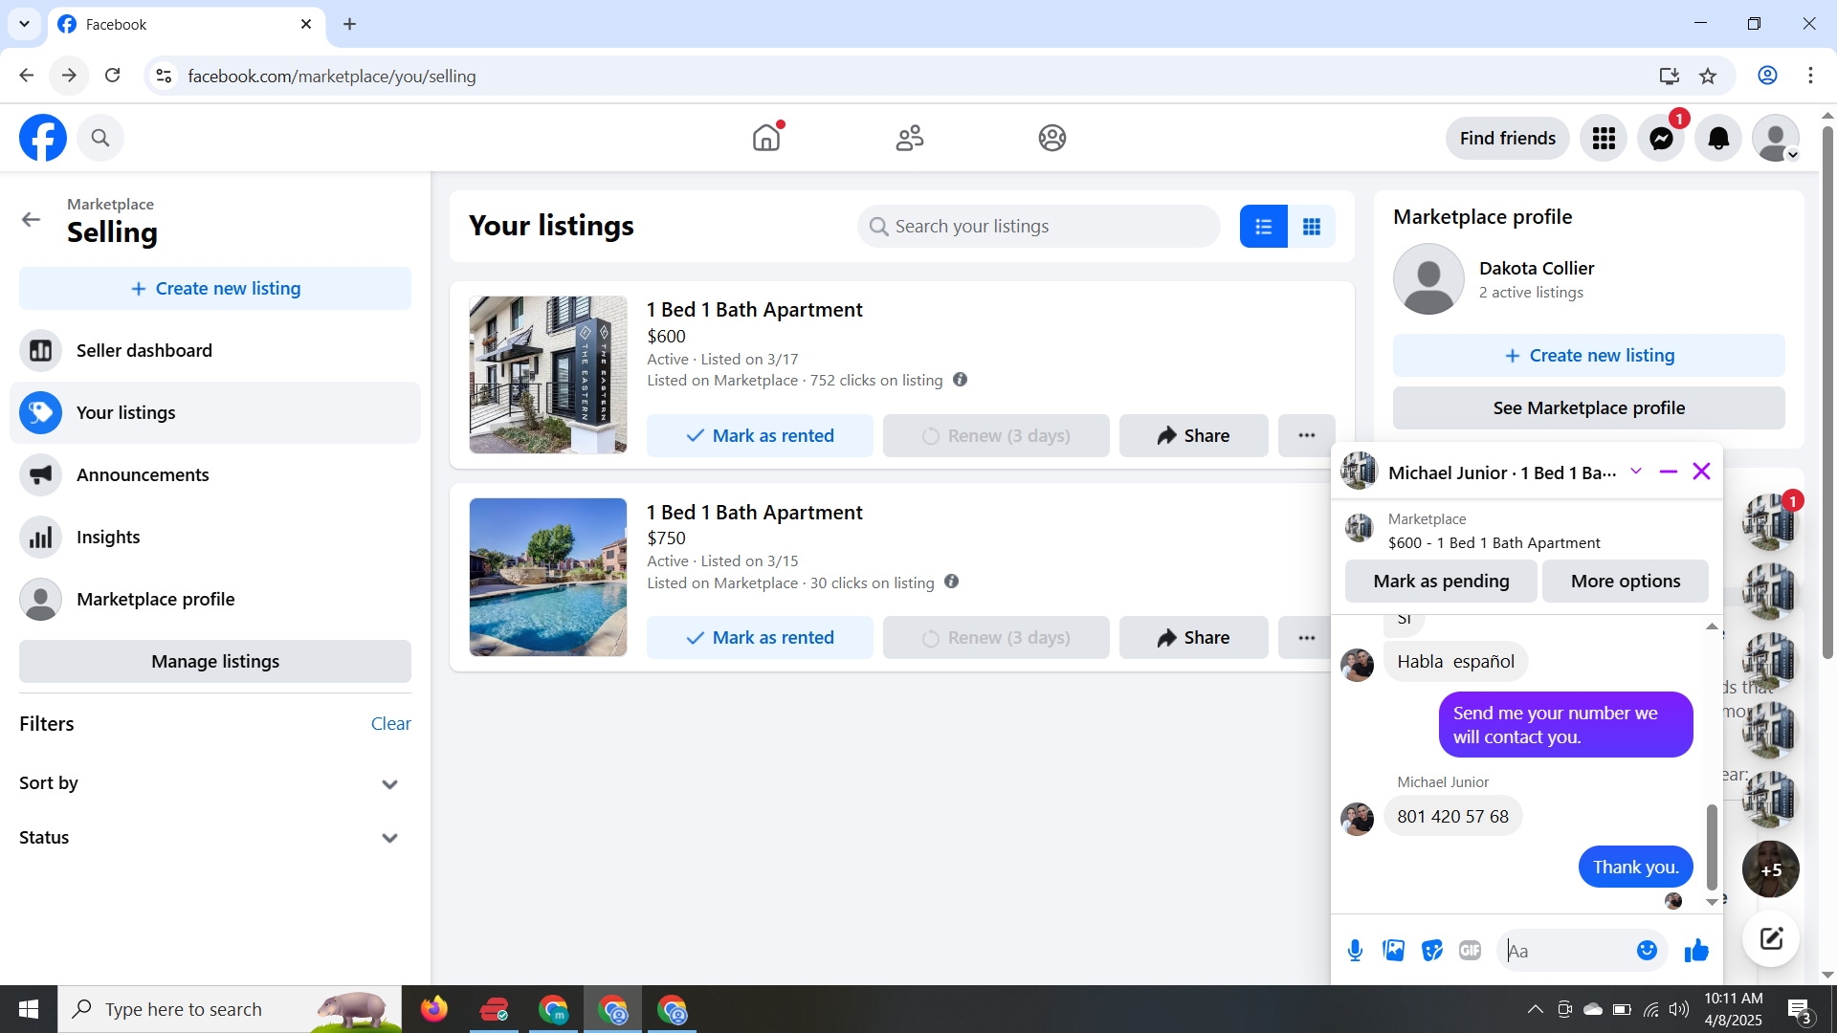Expand the Sort by filter
The width and height of the screenshot is (1837, 1033).
[388, 784]
